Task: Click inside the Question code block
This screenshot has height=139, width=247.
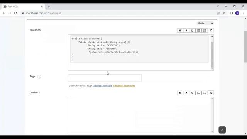Action: [x=139, y=49]
